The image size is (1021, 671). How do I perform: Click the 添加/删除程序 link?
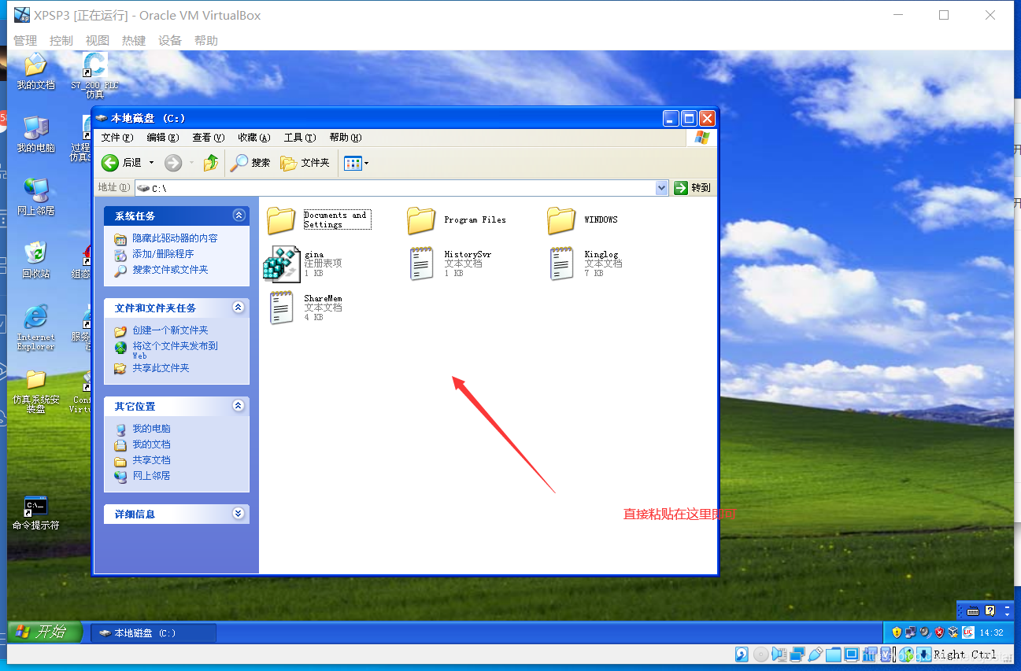click(x=163, y=254)
